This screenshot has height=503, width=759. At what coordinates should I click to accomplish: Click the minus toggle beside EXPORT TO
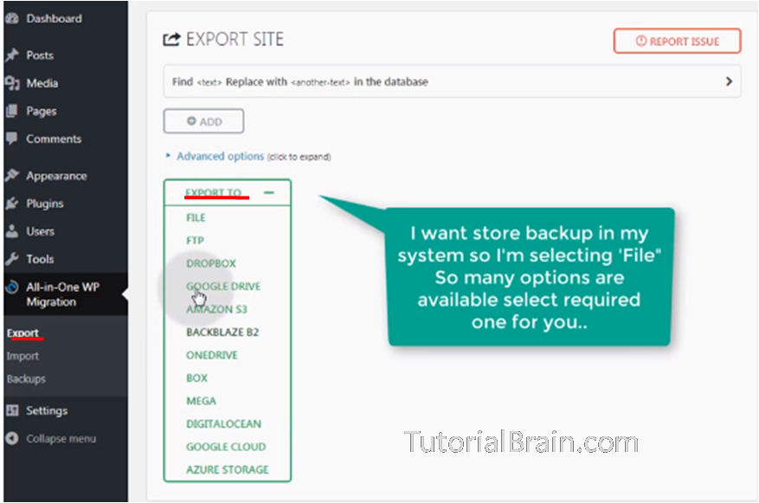click(269, 193)
